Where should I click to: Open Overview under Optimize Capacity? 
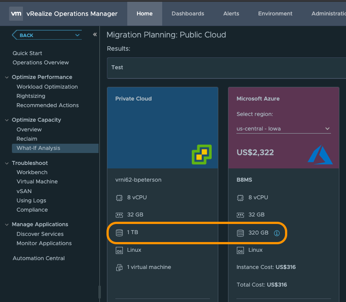29,130
